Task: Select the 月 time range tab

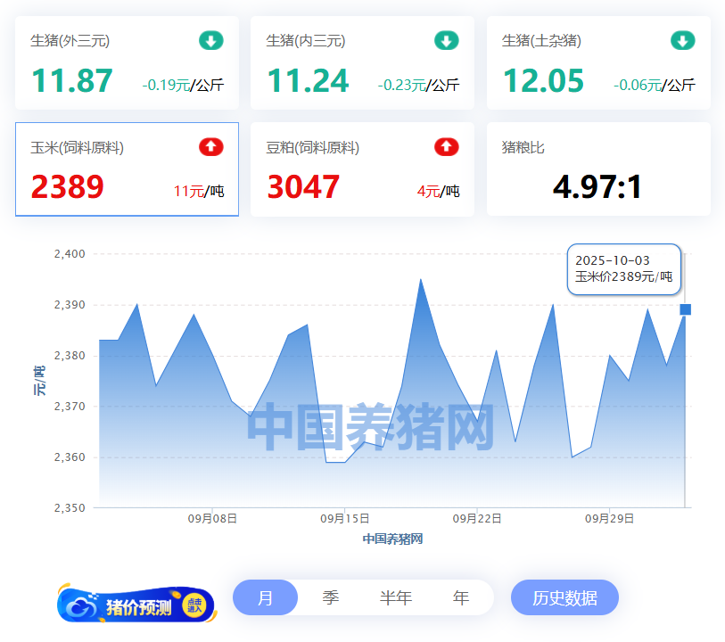Action: (265, 597)
